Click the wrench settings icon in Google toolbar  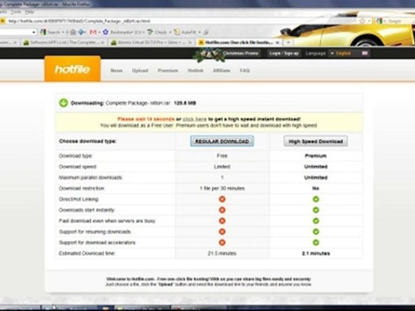tap(206, 32)
